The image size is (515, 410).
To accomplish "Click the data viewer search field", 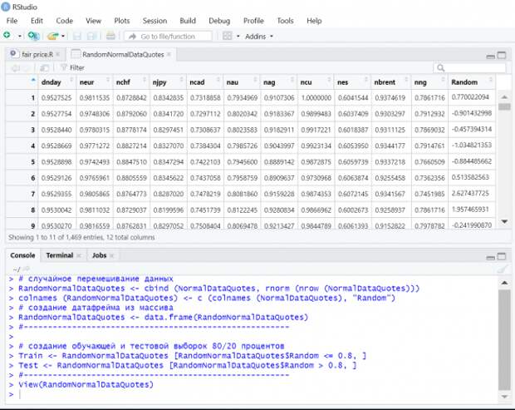I will tap(469, 67).
